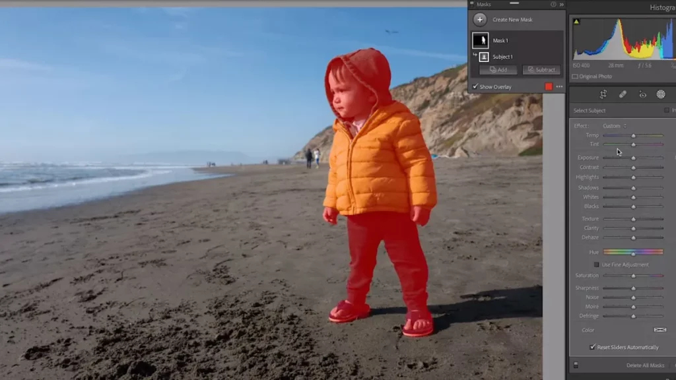Click Delete All Masks button
The height and width of the screenshot is (380, 676).
click(x=645, y=365)
